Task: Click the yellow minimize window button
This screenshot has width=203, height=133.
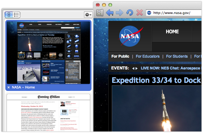Action: coord(104,5)
